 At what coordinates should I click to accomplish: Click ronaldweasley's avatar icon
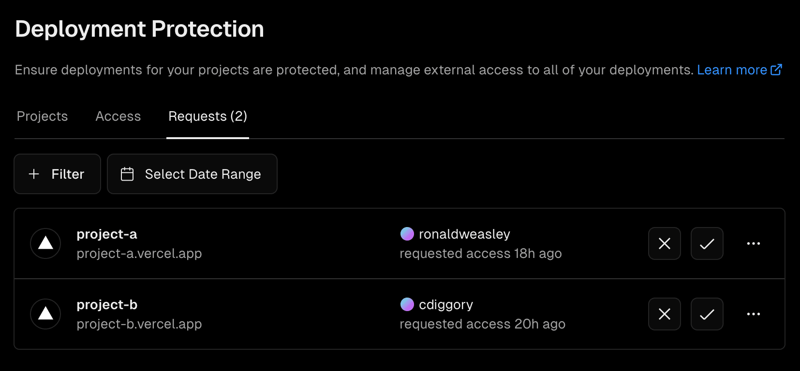407,234
